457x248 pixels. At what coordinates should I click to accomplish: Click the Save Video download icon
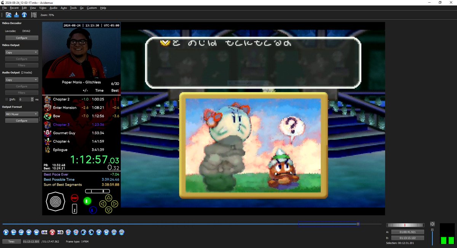pyautogui.click(x=16, y=15)
